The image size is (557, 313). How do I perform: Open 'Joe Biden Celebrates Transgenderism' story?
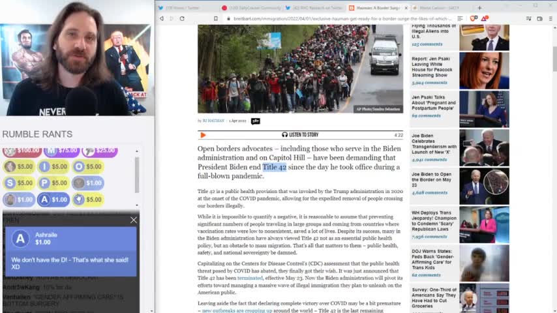(x=434, y=144)
